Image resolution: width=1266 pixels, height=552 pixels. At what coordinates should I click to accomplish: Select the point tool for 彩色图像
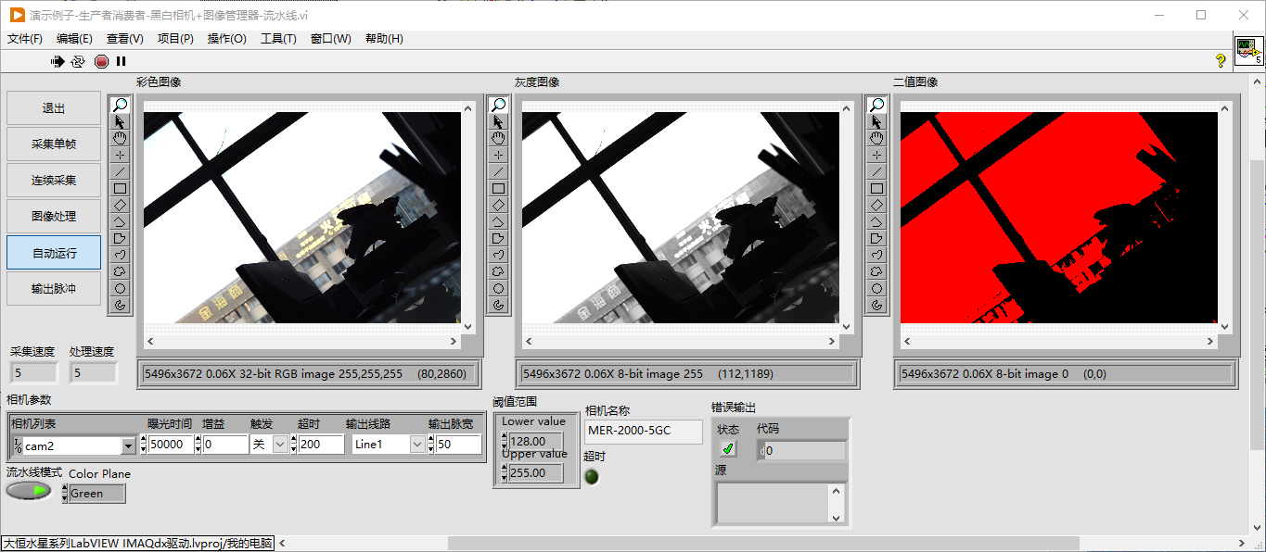tap(121, 155)
